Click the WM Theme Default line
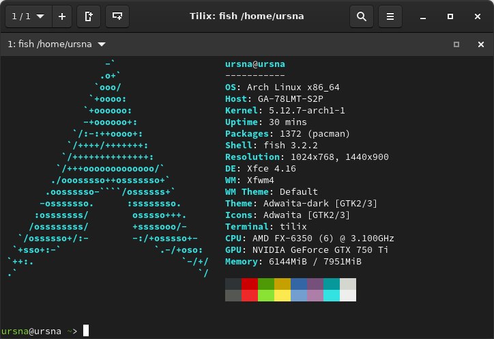This screenshot has width=494, height=339. [272, 192]
